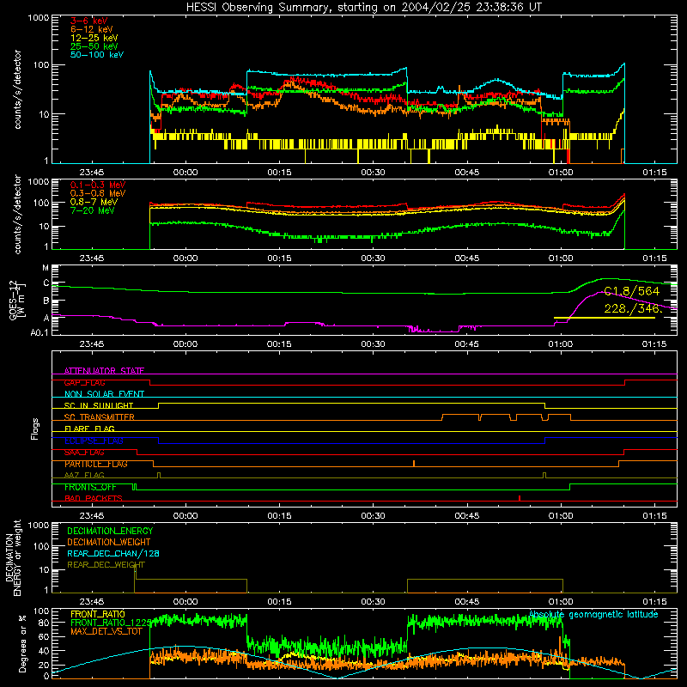Click the SAA_FLAG label

tap(84, 453)
